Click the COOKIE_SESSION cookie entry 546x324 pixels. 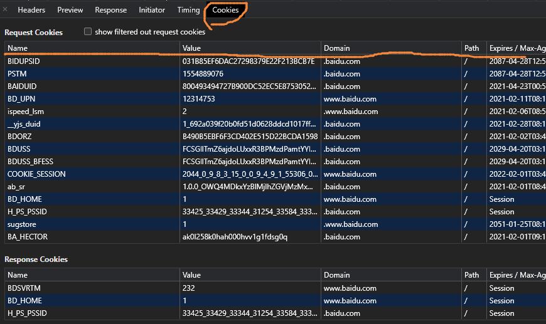(36, 174)
